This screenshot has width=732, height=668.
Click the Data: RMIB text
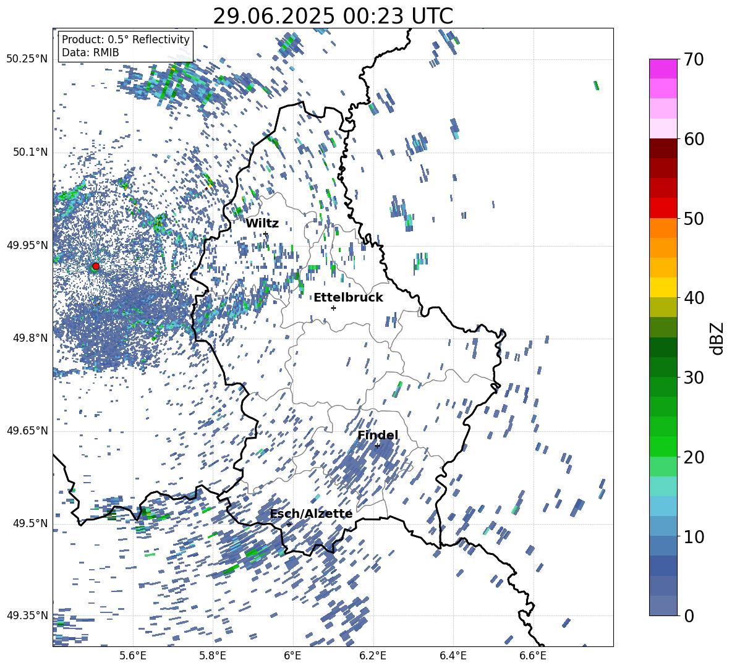click(90, 53)
